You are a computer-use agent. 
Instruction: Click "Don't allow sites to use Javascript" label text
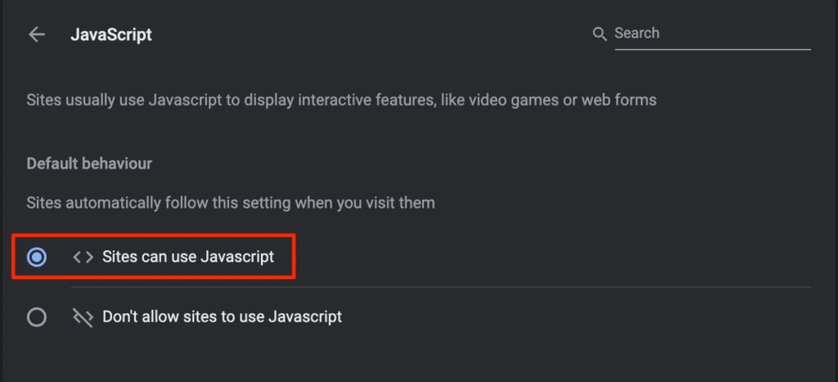pos(222,317)
